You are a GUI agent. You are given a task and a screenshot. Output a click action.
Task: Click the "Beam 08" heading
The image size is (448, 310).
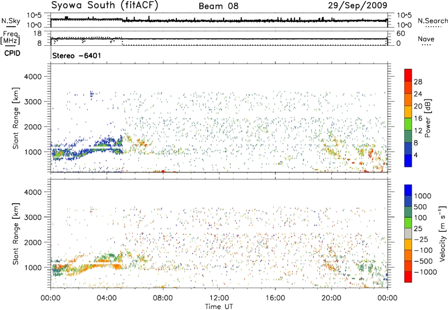[218, 6]
